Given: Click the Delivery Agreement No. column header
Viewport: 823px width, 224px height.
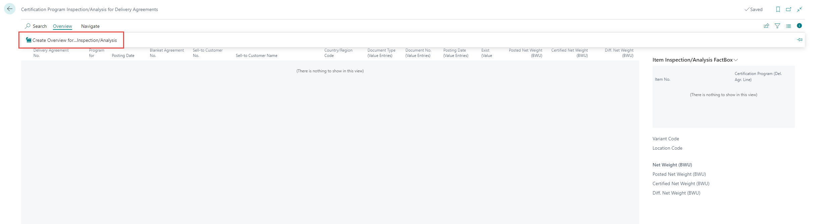Looking at the screenshot, I should (51, 53).
